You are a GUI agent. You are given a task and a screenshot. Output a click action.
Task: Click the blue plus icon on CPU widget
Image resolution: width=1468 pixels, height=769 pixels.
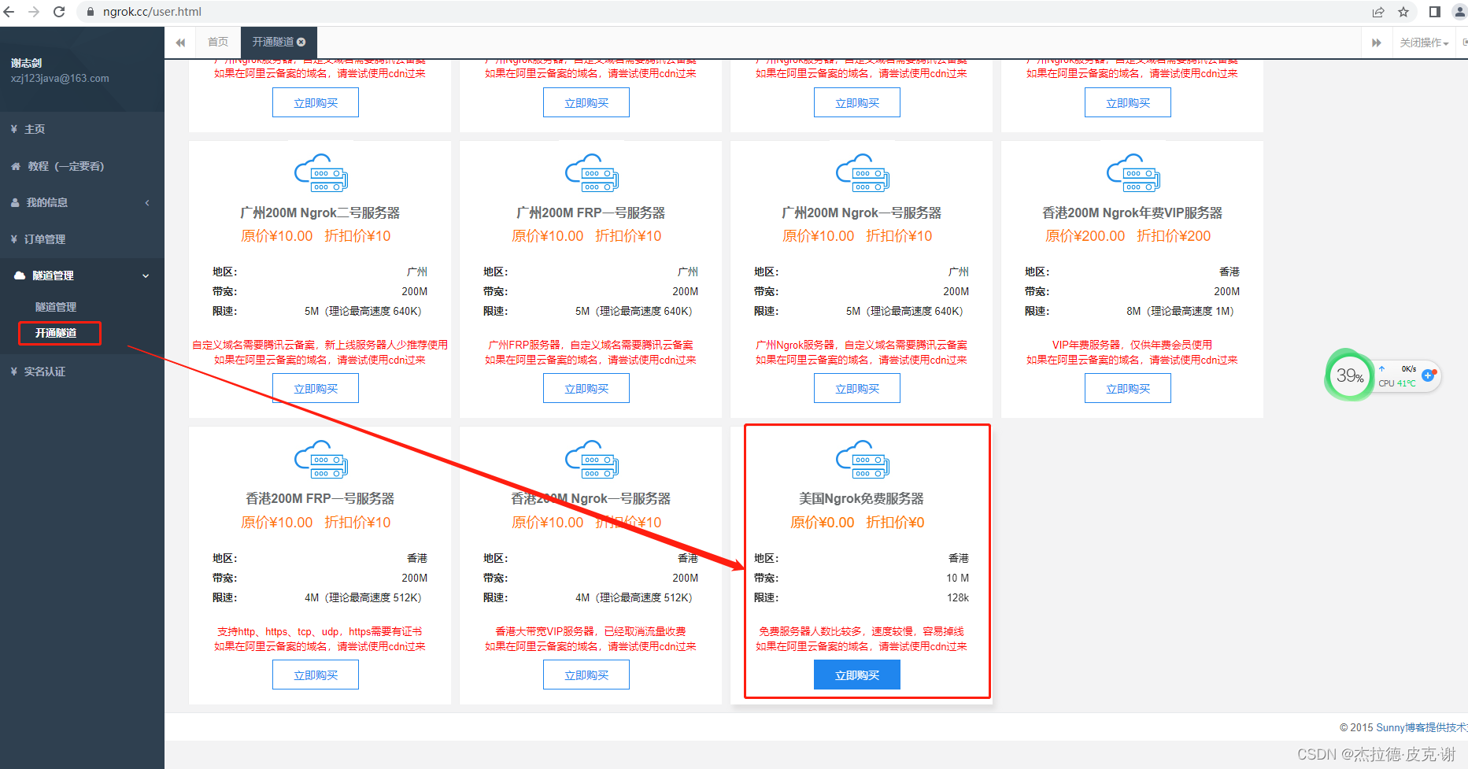coord(1428,375)
